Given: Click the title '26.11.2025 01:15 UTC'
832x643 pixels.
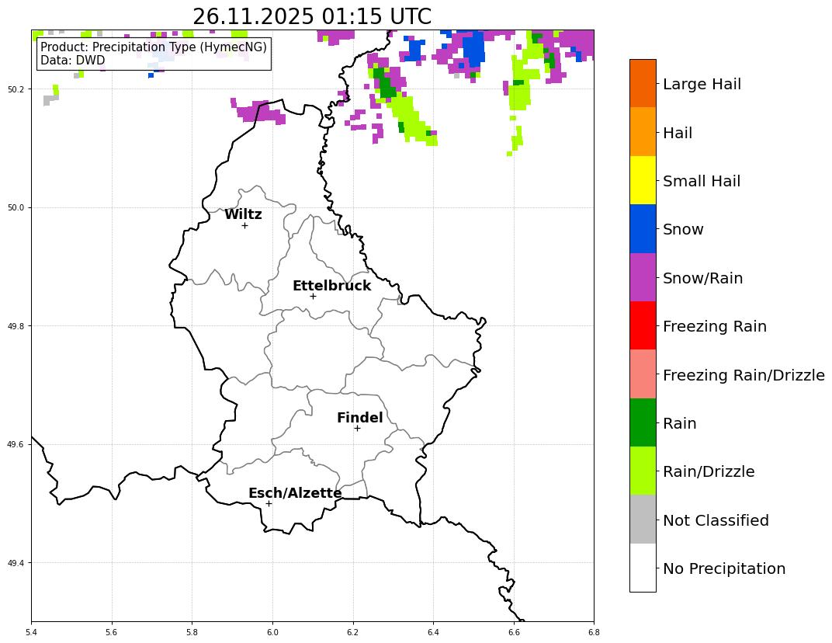Looking at the screenshot, I should click(312, 16).
